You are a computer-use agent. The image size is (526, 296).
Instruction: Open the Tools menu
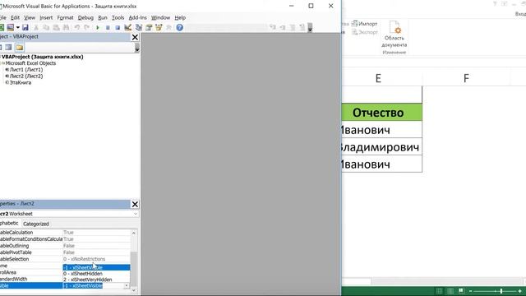point(118,18)
